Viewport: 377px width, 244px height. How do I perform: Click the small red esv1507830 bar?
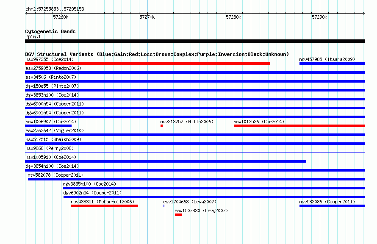click(x=178, y=215)
